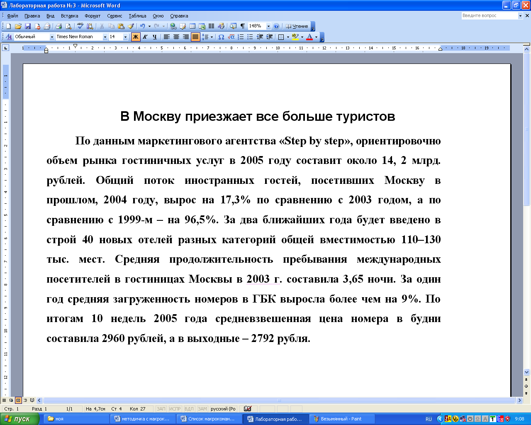Open the 148% zoom dropdown
This screenshot has height=425, width=531.
tap(268, 26)
